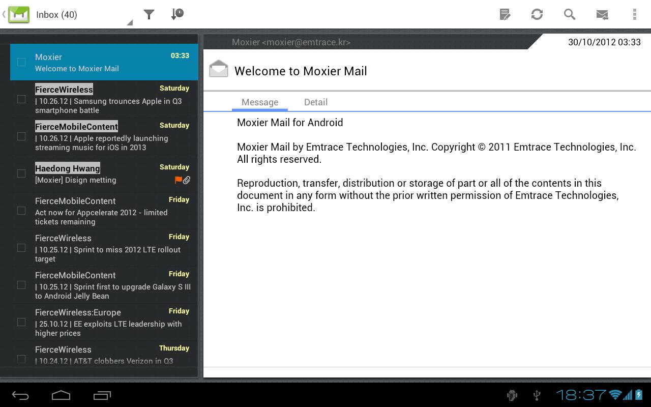Tick checkbox for Apple streaming music mail
The height and width of the screenshot is (407, 651).
(21, 136)
